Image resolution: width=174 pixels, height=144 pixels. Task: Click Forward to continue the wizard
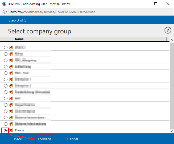44,139
